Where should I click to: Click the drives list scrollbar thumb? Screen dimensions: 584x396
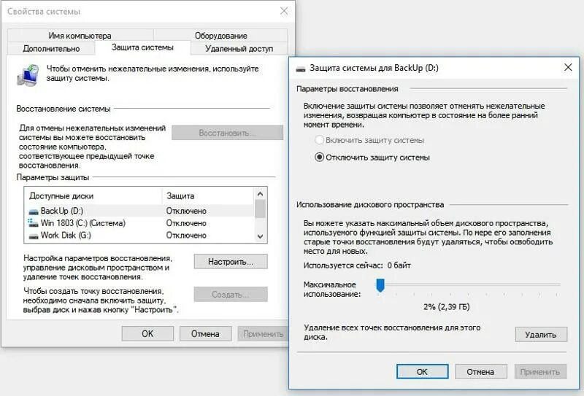coord(260,209)
